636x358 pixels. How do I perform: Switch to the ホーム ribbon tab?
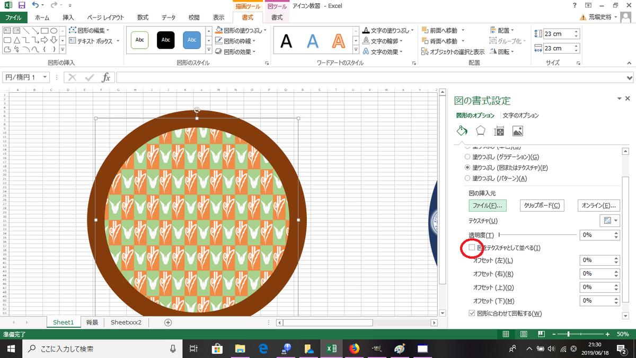coord(42,17)
